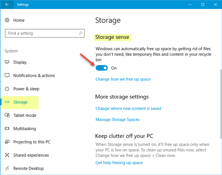Click the Projecting to this PC icon
222x175 pixels.
point(7,142)
